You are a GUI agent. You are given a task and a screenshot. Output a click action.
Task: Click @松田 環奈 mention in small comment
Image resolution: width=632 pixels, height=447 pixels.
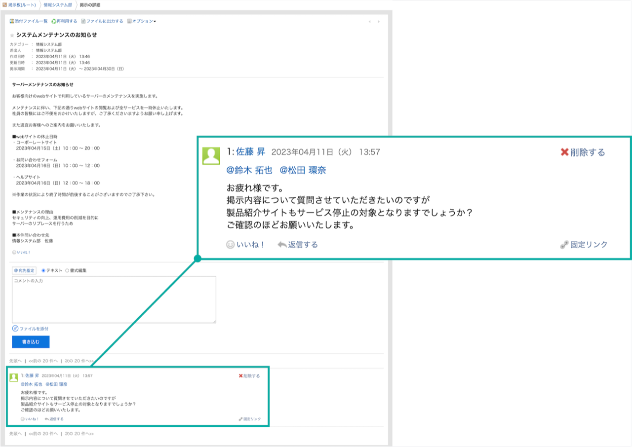(56, 384)
